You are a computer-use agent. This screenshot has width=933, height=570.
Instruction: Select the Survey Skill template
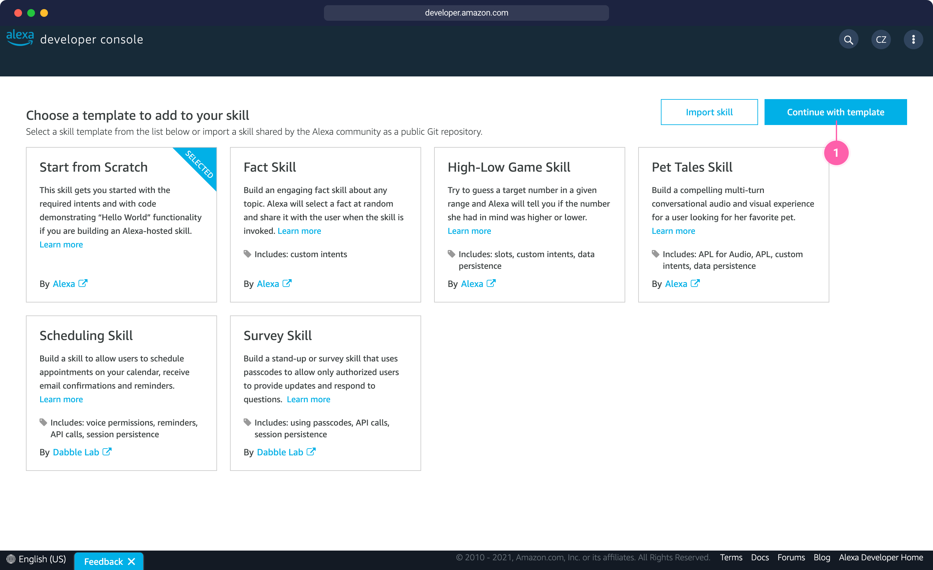[325, 393]
